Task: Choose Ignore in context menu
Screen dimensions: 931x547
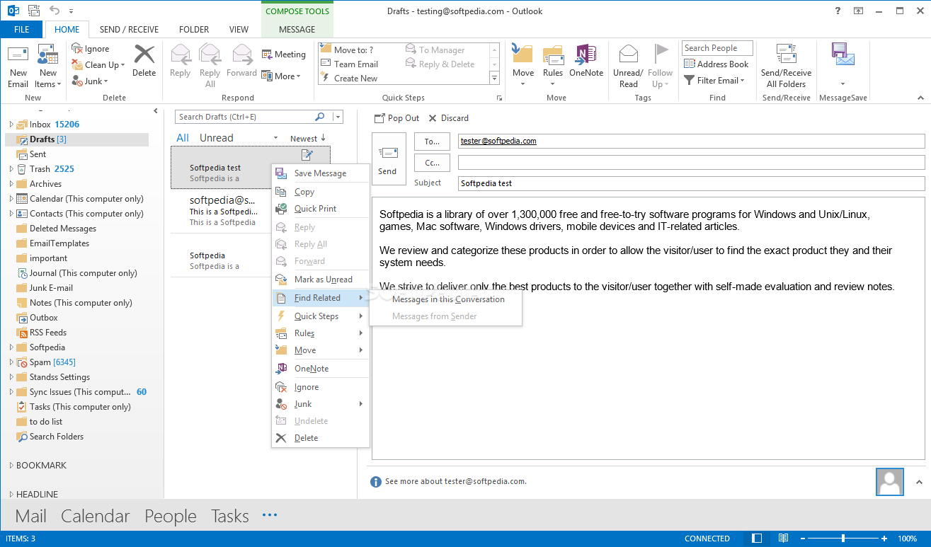Action: 321,387
